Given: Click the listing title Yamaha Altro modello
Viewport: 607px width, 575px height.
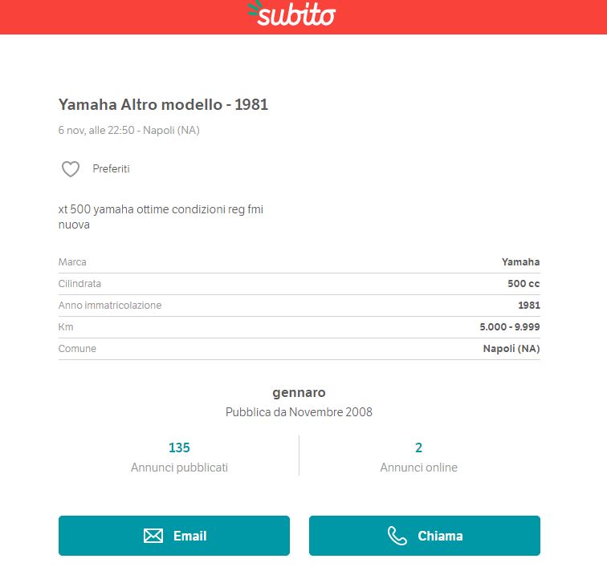Looking at the screenshot, I should pyautogui.click(x=163, y=105).
